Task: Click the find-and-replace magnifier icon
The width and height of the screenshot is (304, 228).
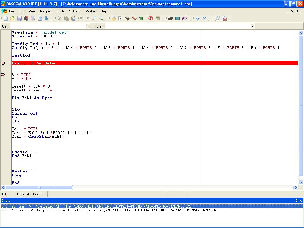Action: pos(101,18)
